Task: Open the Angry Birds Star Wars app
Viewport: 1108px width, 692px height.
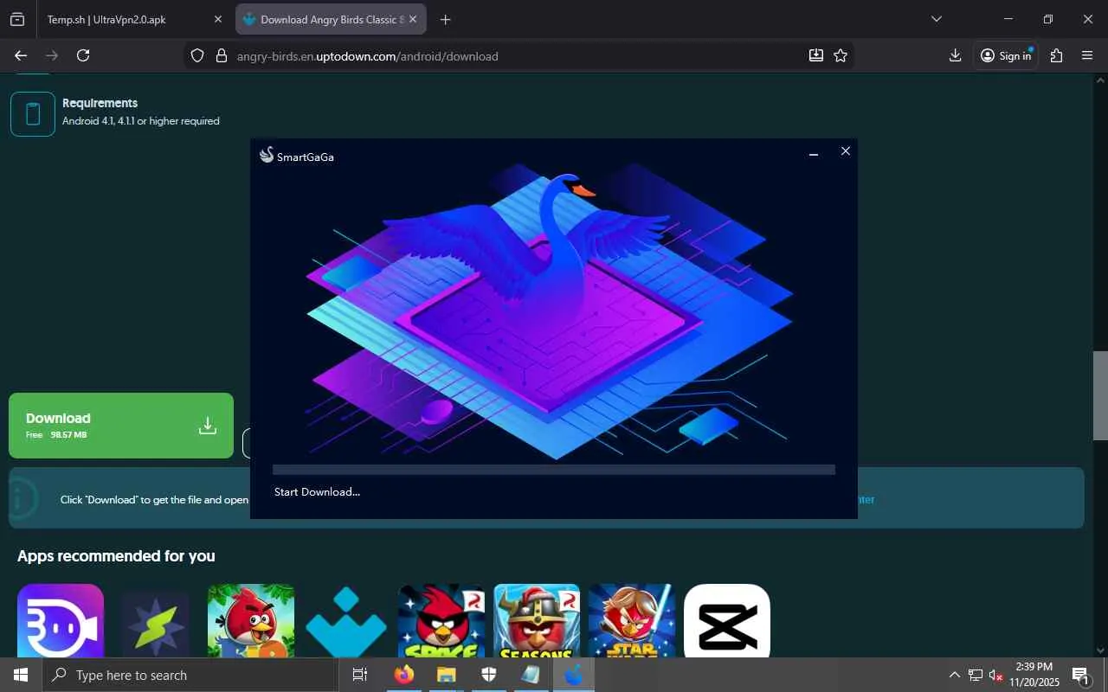Action: coord(632,620)
